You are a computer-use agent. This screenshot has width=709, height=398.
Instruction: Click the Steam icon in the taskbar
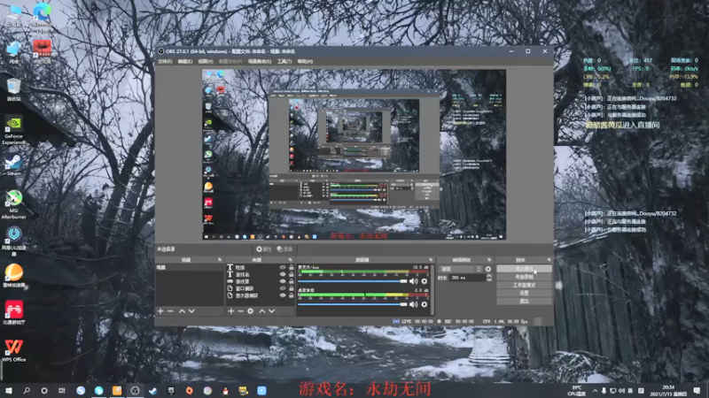(152, 391)
